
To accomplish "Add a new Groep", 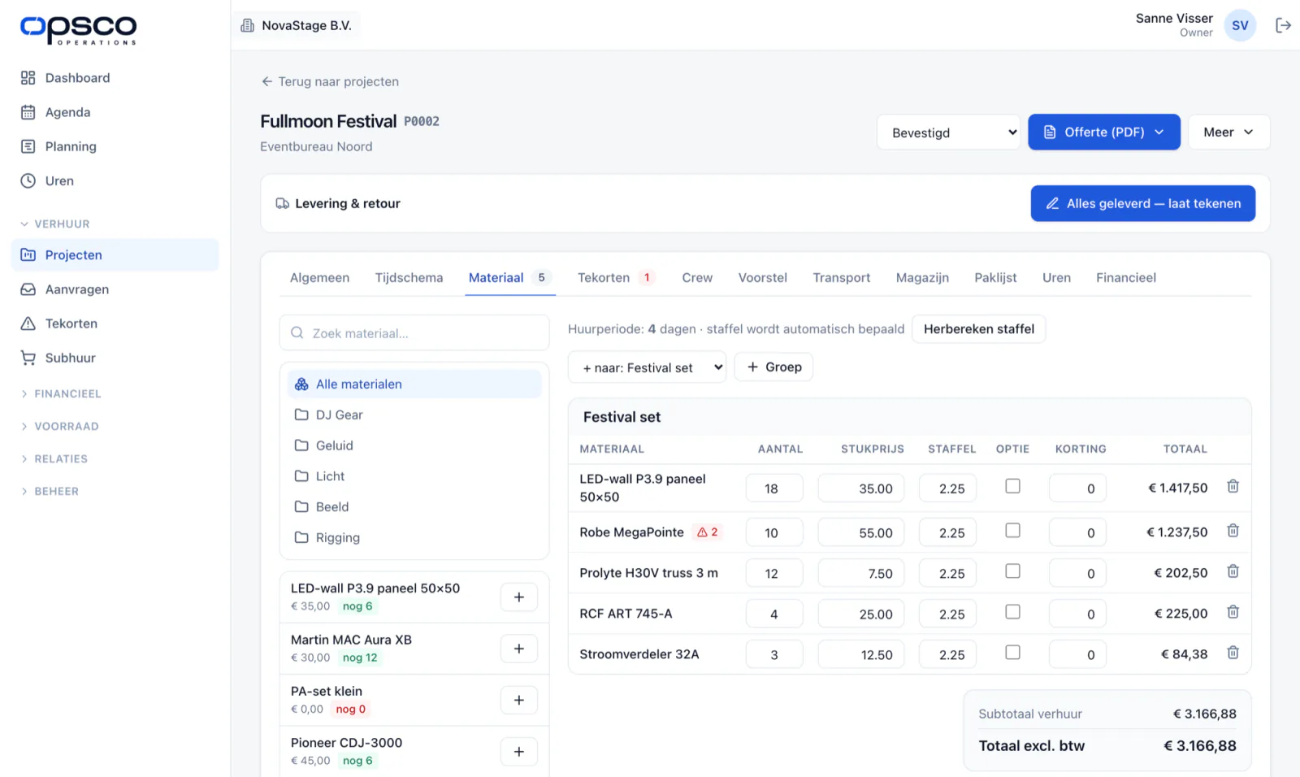I will click(773, 367).
